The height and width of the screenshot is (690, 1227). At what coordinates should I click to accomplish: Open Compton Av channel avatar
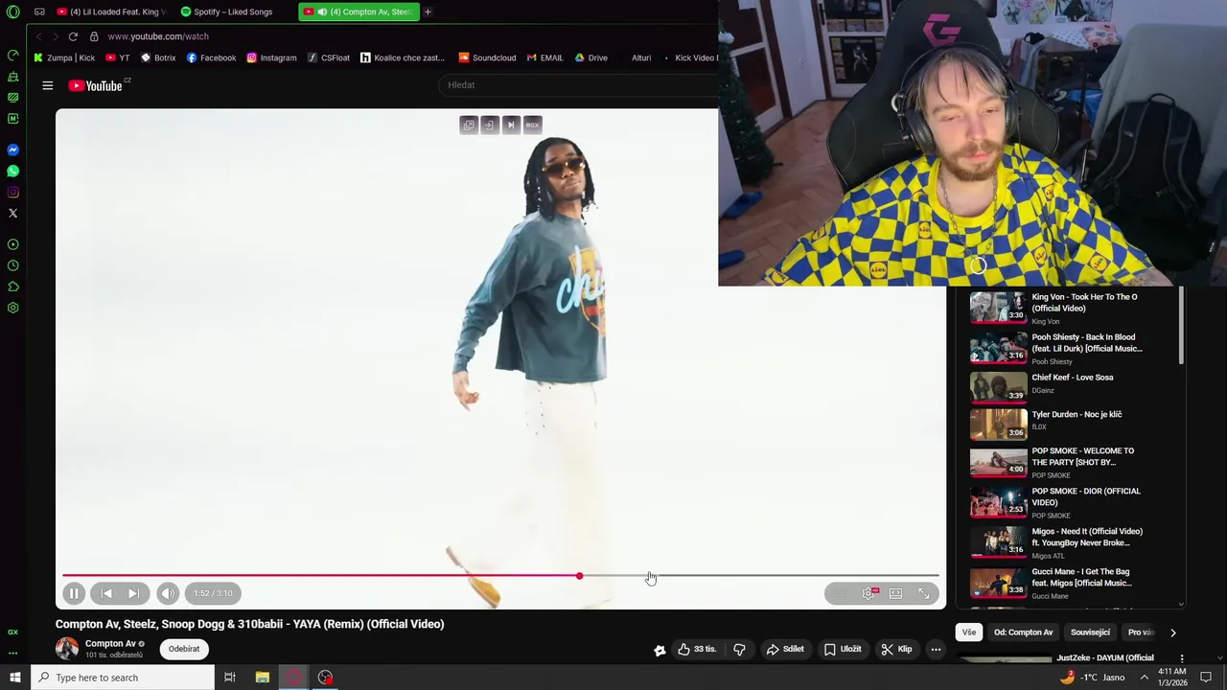pos(67,649)
